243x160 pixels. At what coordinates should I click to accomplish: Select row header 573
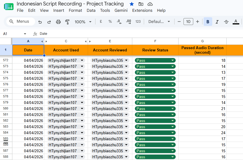tap(6, 66)
